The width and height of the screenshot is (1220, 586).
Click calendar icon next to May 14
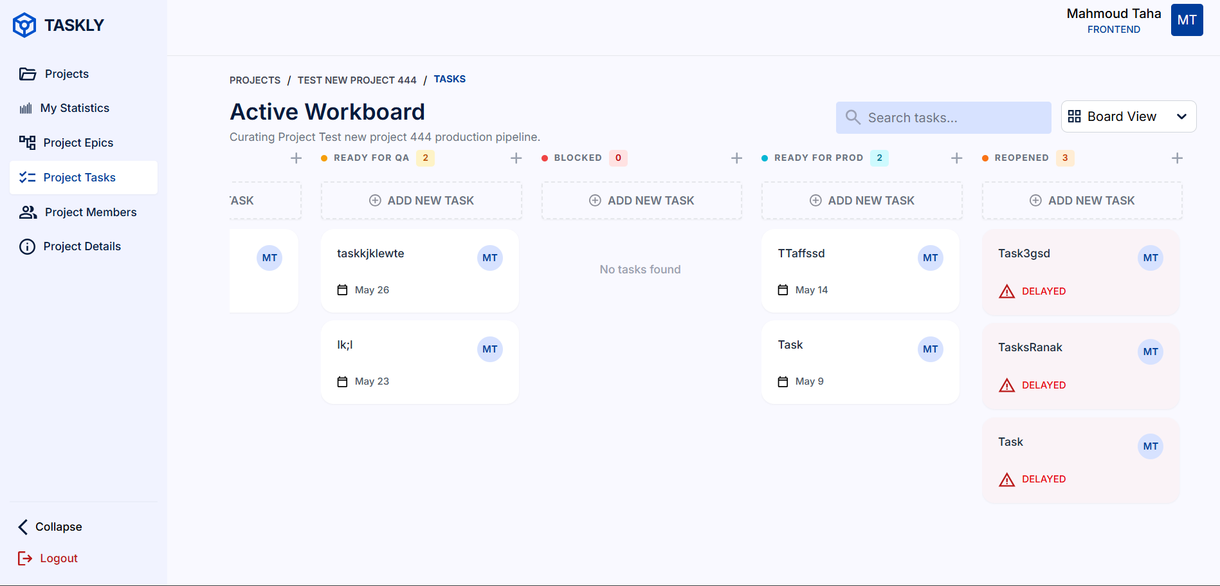pos(783,290)
